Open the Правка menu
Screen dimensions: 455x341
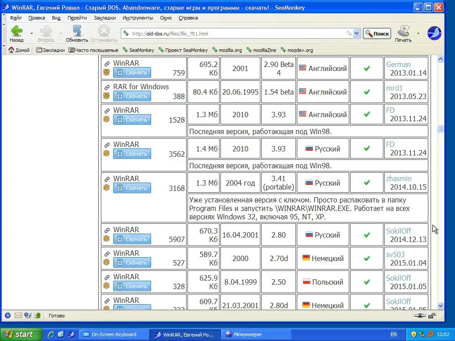point(36,18)
